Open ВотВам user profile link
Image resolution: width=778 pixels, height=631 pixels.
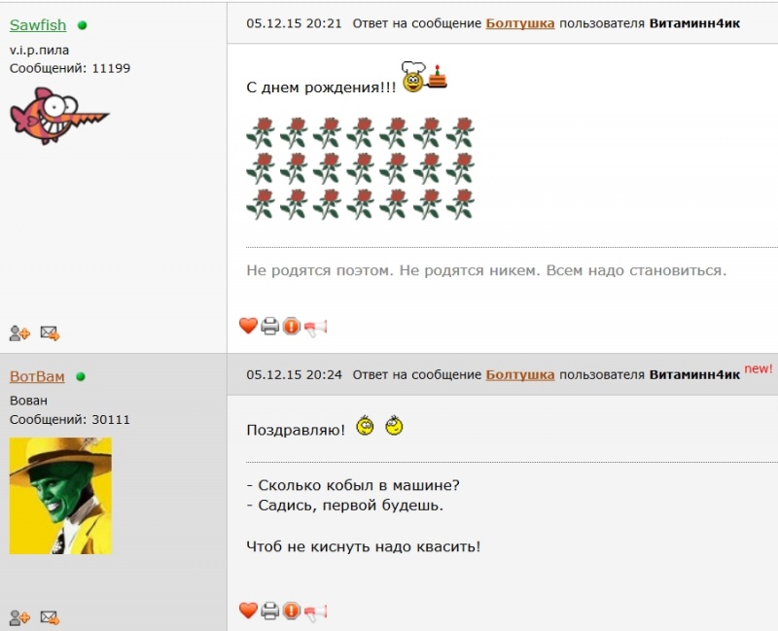[37, 376]
